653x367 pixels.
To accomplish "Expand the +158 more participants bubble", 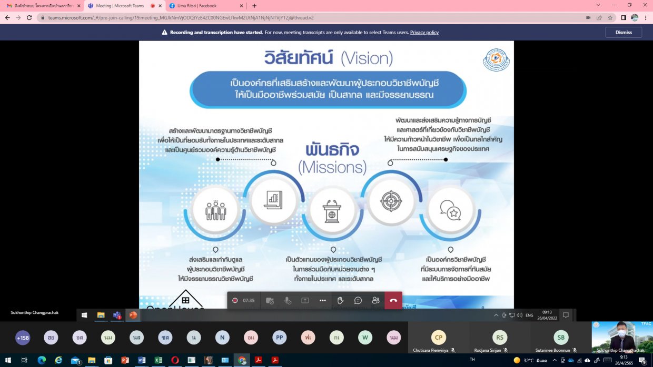I will click(x=23, y=338).
